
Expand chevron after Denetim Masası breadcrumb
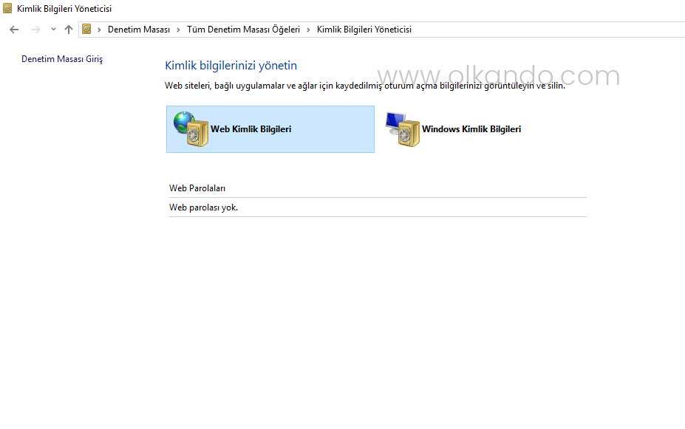coord(178,30)
